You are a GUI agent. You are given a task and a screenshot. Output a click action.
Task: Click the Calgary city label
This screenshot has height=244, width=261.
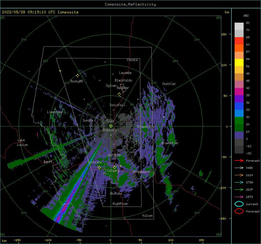113,171
